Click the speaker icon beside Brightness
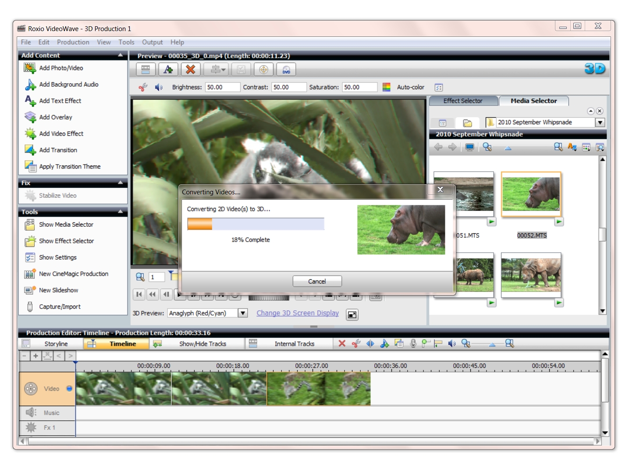629x471 pixels. click(159, 87)
